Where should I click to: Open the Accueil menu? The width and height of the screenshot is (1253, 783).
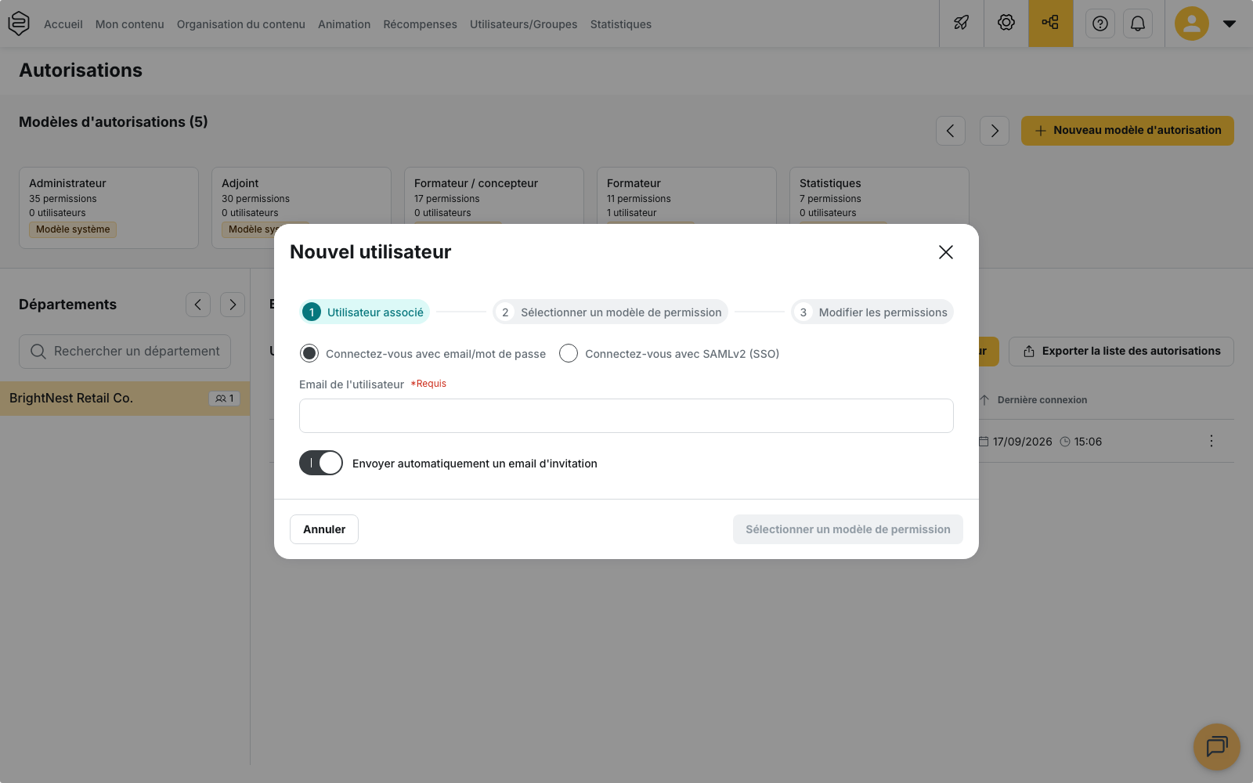pyautogui.click(x=63, y=24)
